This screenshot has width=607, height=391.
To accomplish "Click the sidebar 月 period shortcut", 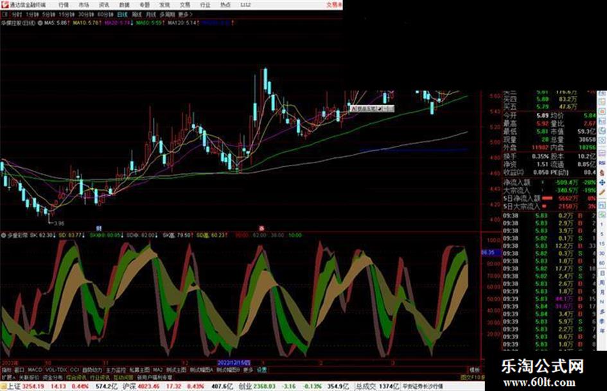I will click(x=602, y=293).
